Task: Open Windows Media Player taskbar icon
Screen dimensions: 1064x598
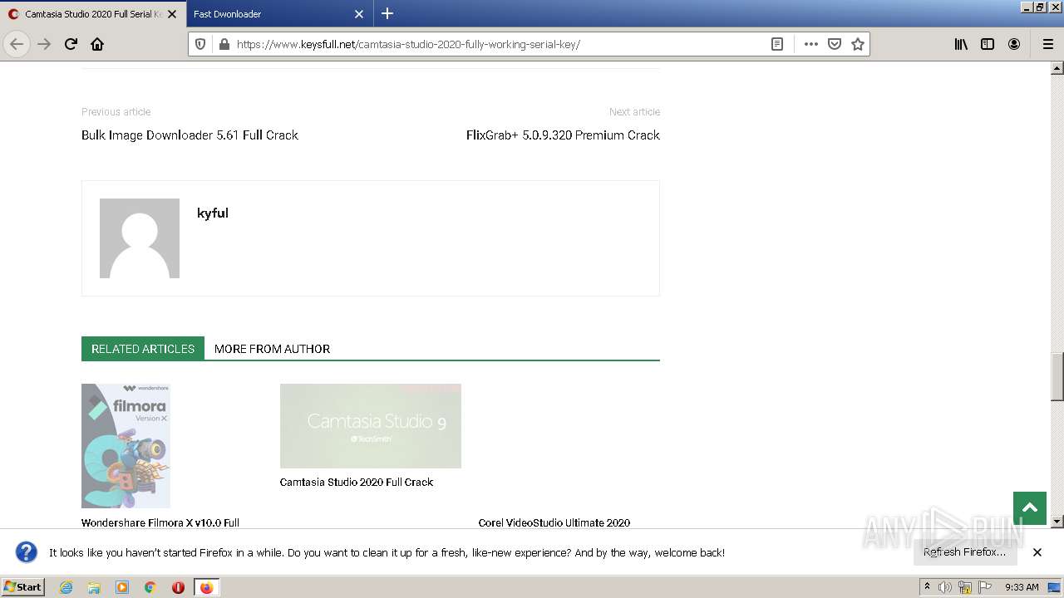Action: 122,587
